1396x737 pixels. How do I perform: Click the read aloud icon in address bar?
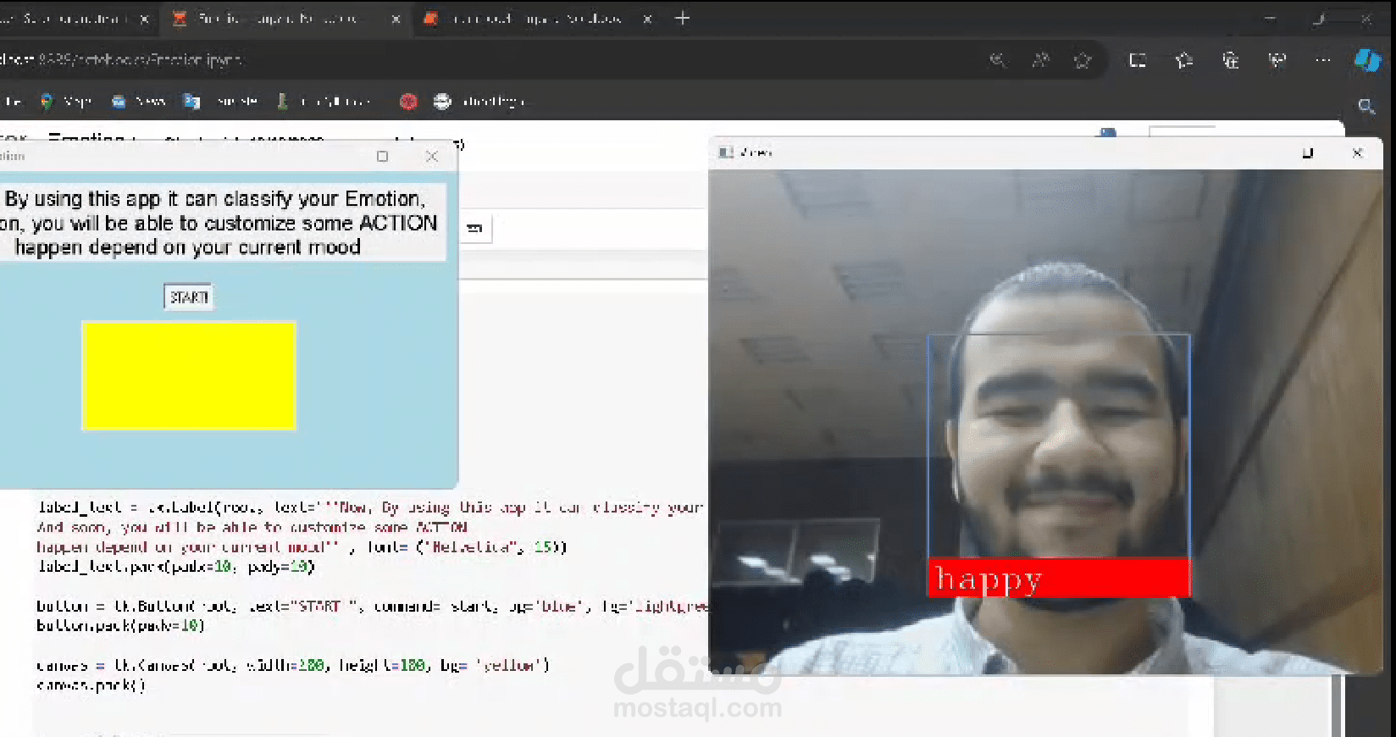point(1040,60)
